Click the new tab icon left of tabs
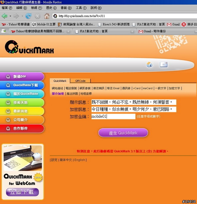197x204 pixels. pyautogui.click(x=3, y=31)
